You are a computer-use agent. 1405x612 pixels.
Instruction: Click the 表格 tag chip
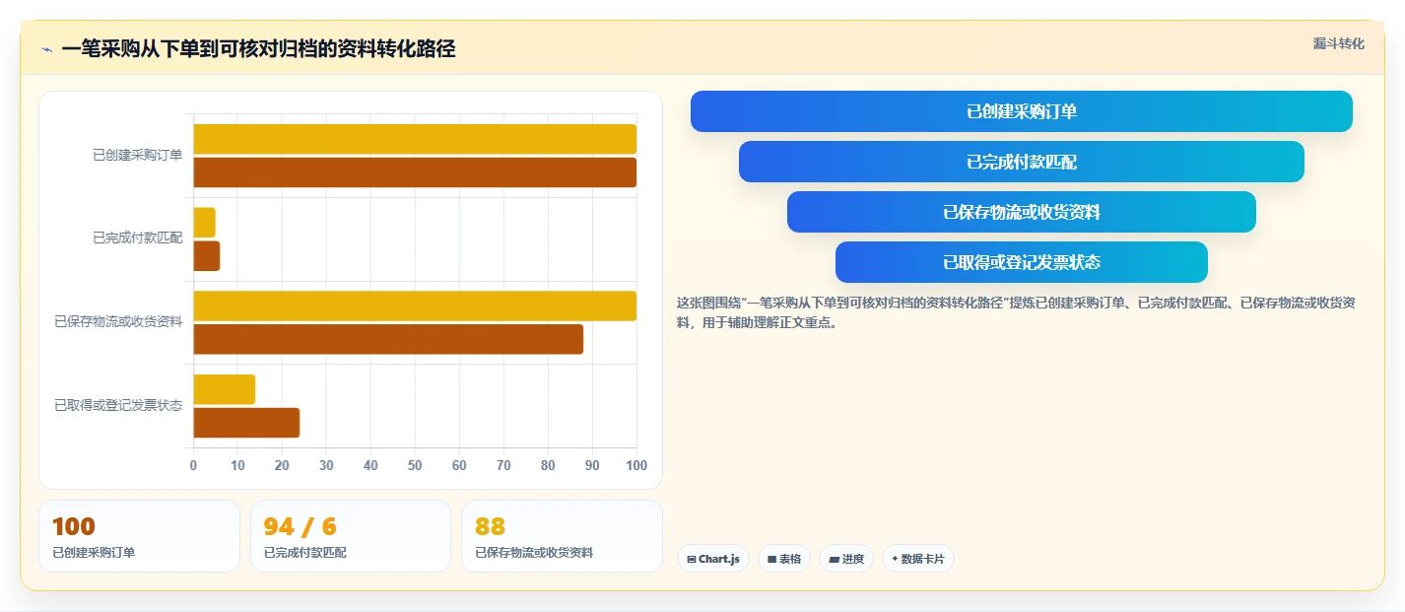point(784,559)
